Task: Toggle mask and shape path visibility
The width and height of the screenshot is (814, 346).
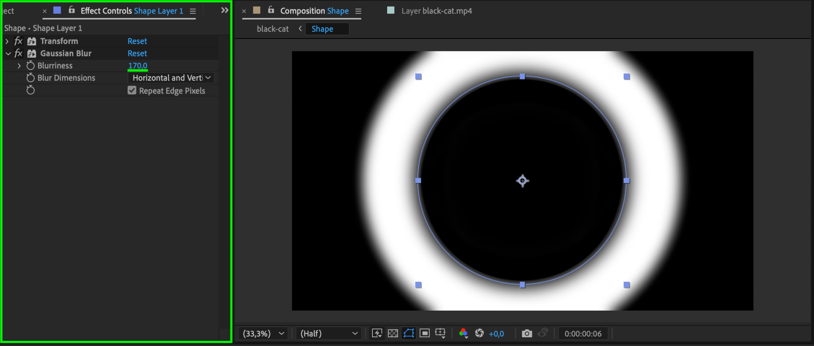Action: (409, 333)
